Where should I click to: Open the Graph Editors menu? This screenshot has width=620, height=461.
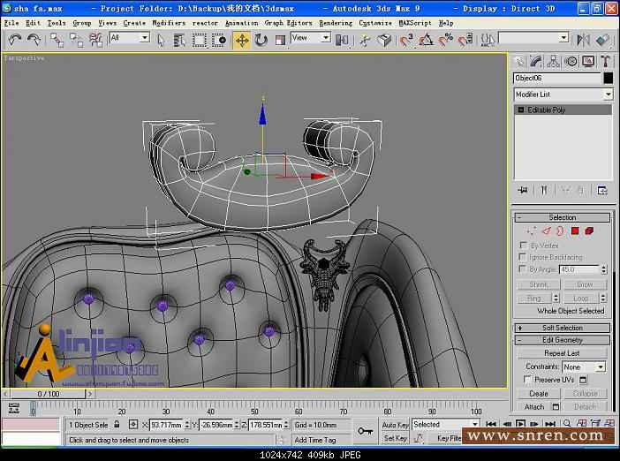coord(288,23)
